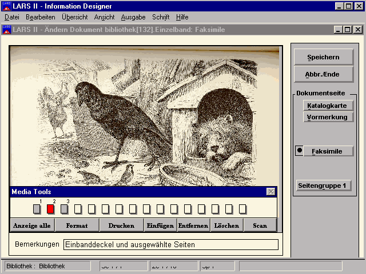Image resolution: width=366 pixels, height=274 pixels.
Task: Start a scan with the Scan button
Action: 260,225
